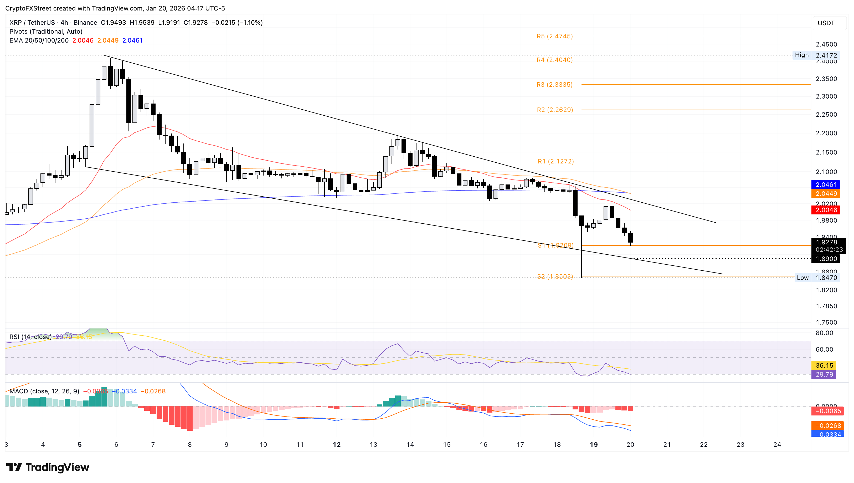
Task: Click the R1 (2.1272) pivot label
Action: tap(555, 162)
